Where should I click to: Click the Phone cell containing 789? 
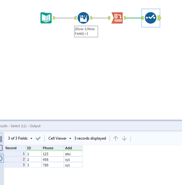point(53,165)
